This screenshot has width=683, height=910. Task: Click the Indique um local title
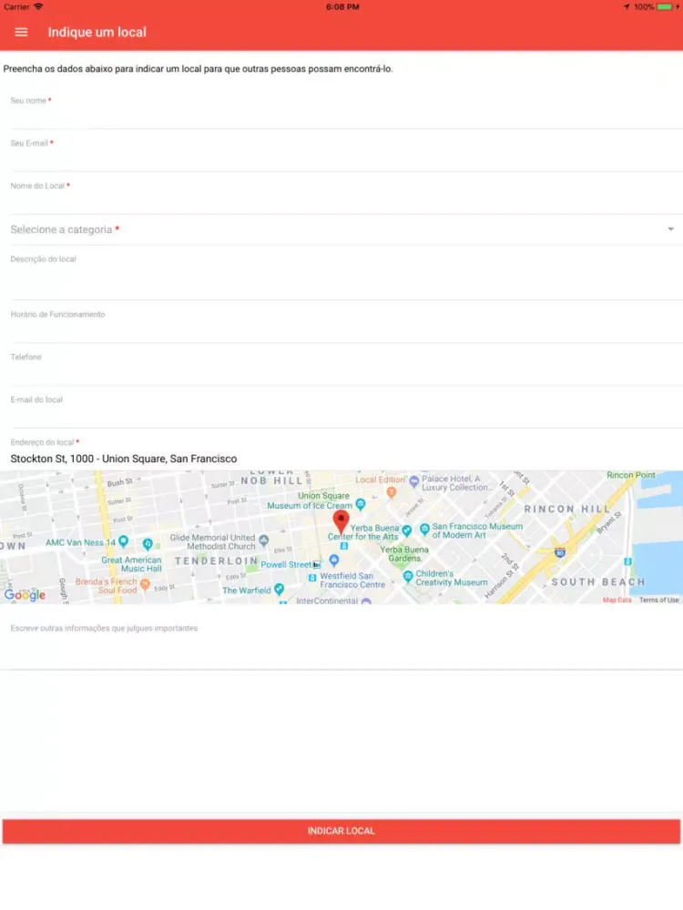[x=97, y=33]
